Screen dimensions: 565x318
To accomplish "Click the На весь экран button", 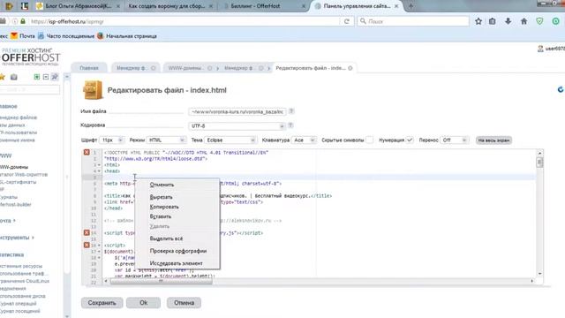I will point(493,140).
